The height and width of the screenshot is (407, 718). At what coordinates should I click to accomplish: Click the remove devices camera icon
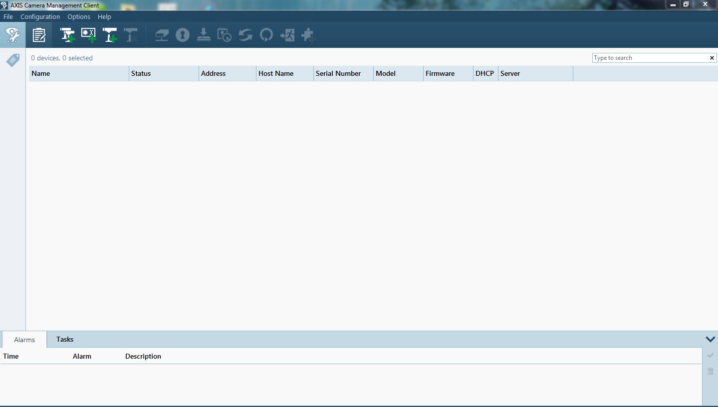pos(131,35)
